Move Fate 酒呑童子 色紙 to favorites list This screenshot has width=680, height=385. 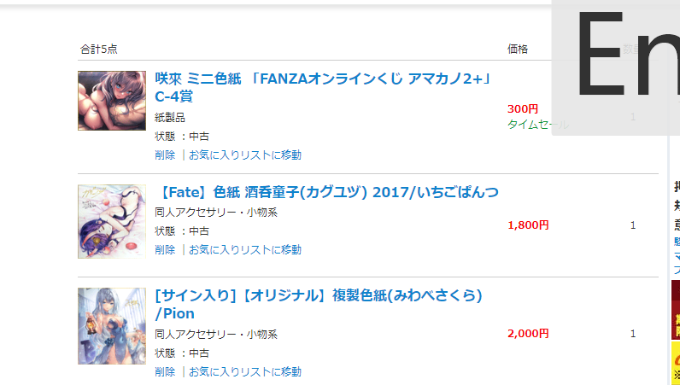245,250
